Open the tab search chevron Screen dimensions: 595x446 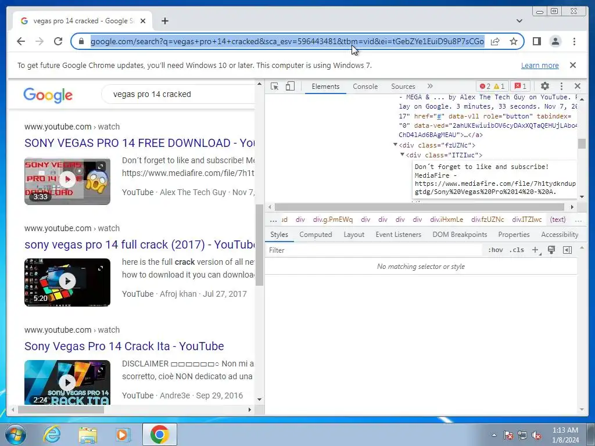(x=519, y=21)
